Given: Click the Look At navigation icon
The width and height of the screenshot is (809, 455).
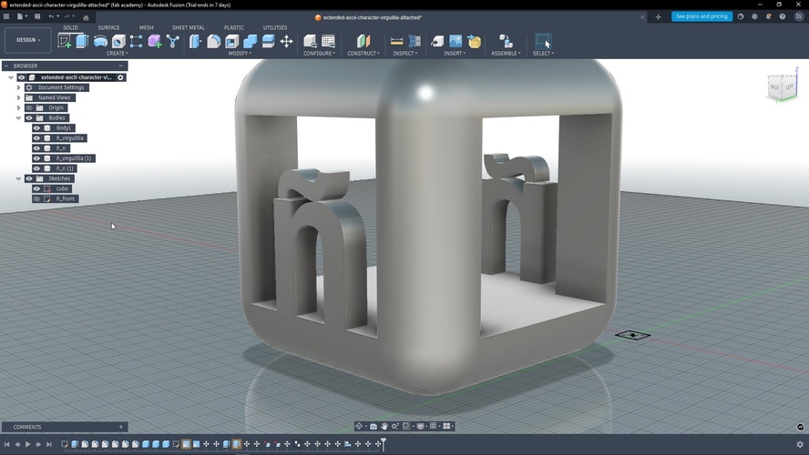Looking at the screenshot, I should coord(373,426).
